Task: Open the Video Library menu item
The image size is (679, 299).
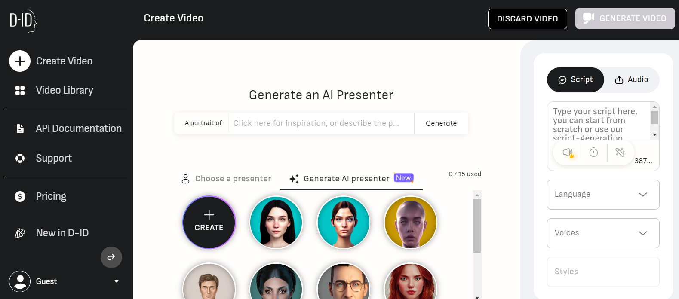Action: pos(65,90)
